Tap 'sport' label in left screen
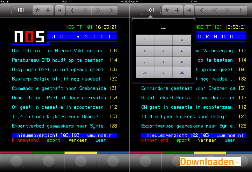The height and width of the screenshot is (172, 252). click(54, 140)
